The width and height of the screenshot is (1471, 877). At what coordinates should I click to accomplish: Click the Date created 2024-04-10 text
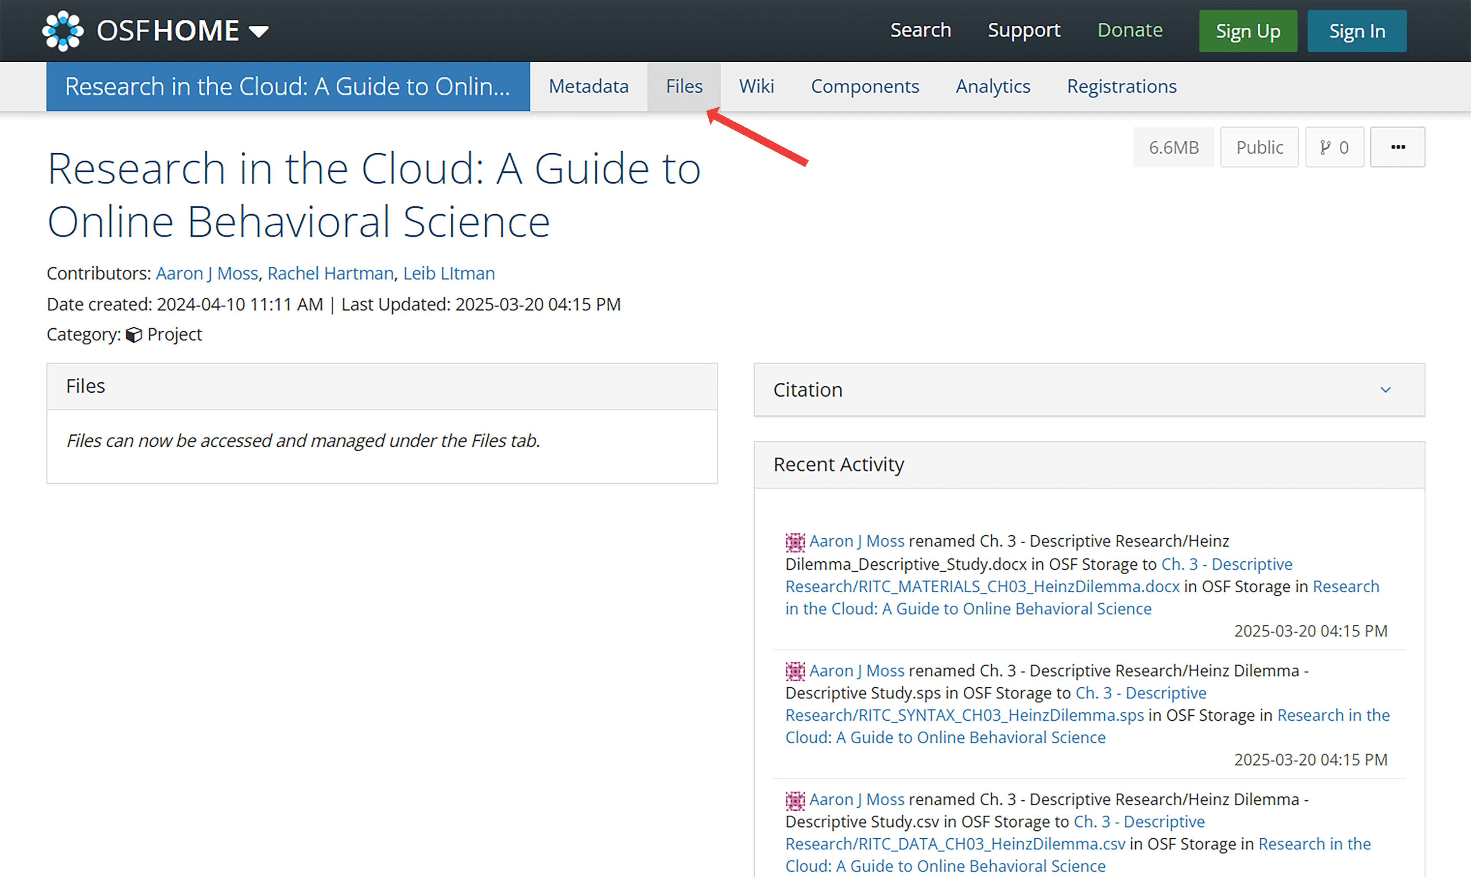pos(185,304)
